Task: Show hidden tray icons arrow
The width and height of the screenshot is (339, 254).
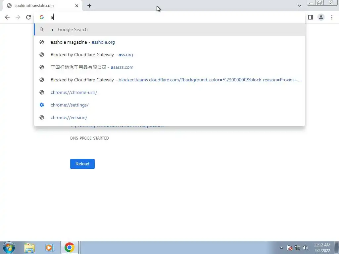Action: pyautogui.click(x=281, y=248)
